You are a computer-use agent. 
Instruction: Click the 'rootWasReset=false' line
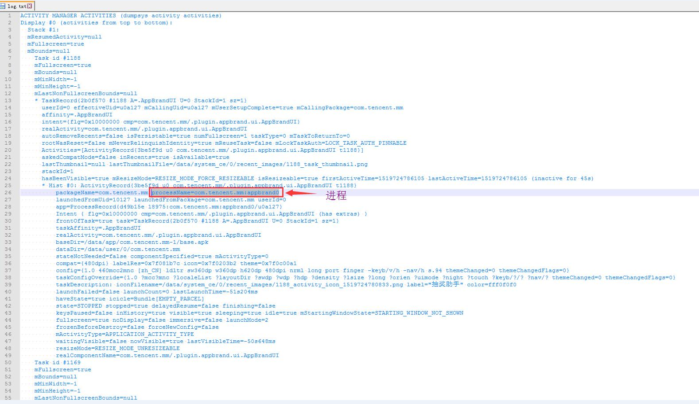[x=224, y=143]
